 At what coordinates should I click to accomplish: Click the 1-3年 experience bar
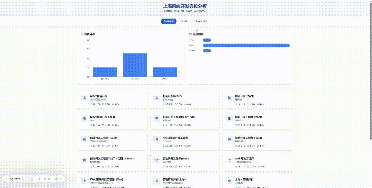click(x=207, y=40)
